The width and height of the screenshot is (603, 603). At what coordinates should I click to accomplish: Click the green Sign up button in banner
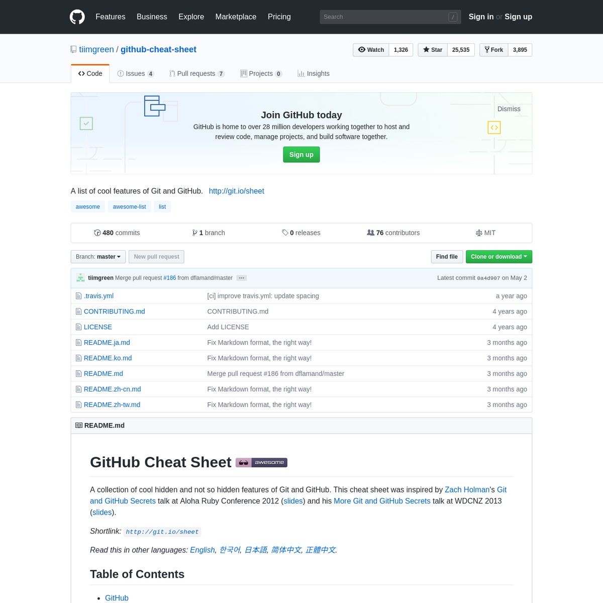click(x=301, y=155)
